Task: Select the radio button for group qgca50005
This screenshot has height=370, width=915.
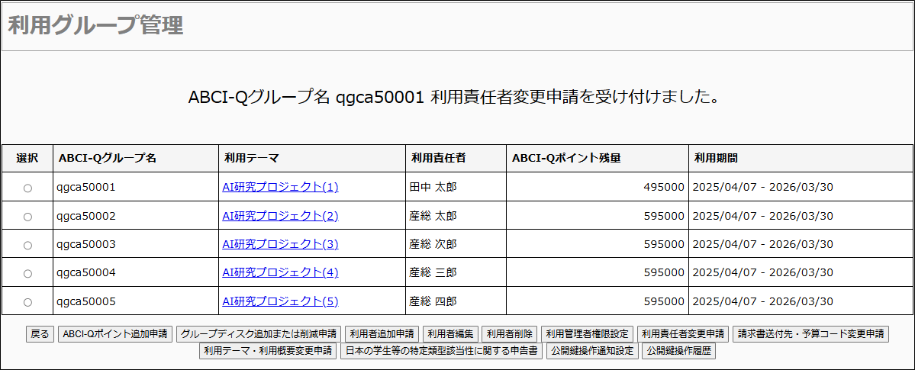Action: (27, 302)
